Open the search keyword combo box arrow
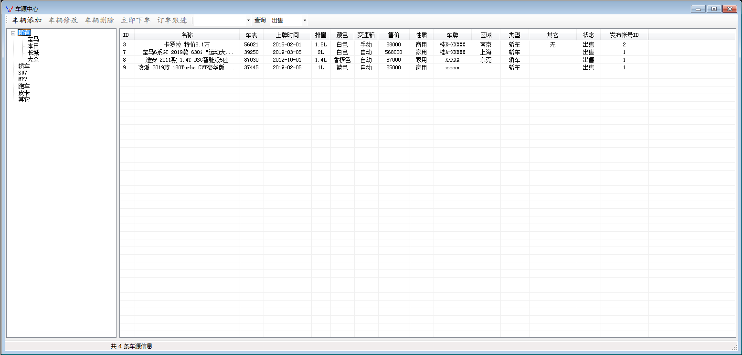 [248, 20]
